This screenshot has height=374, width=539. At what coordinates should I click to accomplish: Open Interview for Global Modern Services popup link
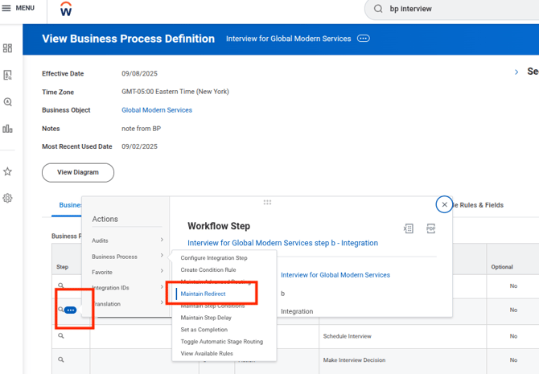(335, 275)
